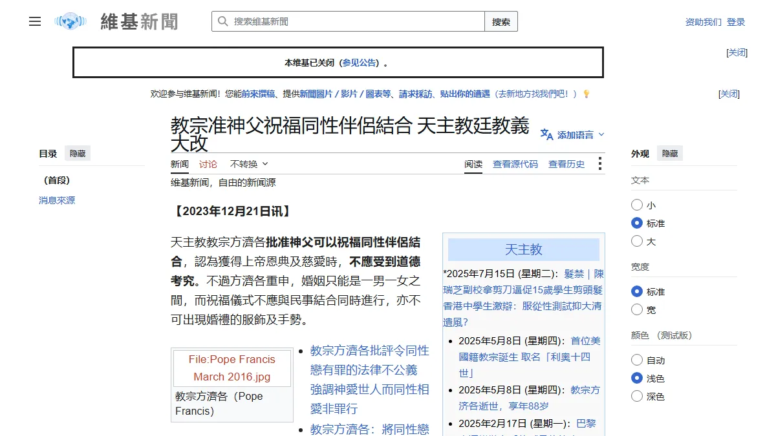Viewport: 776px width, 436px height.
Task: Click the light bulb icon in banner
Action: click(587, 94)
